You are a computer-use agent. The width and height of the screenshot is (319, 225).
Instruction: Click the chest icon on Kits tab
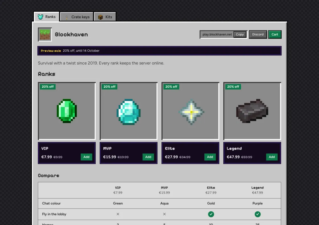coord(100,17)
